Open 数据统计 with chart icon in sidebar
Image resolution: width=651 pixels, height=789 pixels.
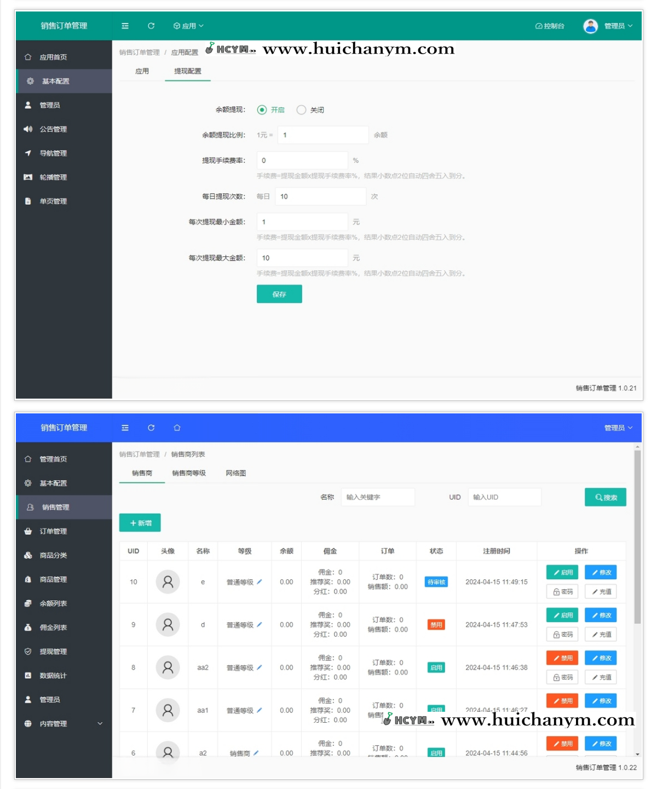53,676
